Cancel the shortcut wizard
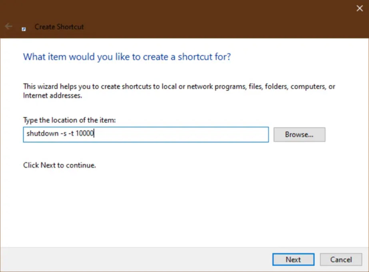369x272 pixels. pyautogui.click(x=341, y=260)
